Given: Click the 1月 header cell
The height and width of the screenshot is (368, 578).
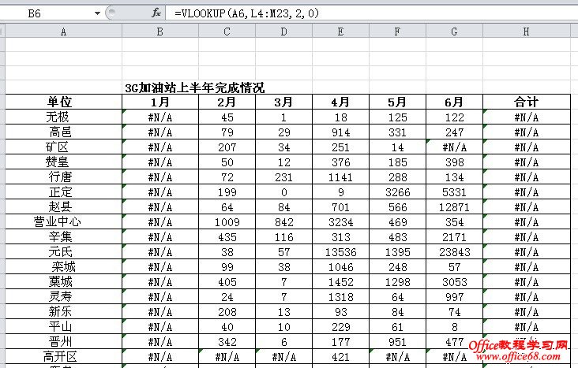Looking at the screenshot, I should (x=160, y=102).
